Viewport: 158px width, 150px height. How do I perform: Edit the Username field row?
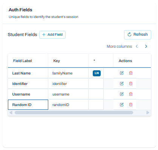pyautogui.click(x=121, y=94)
